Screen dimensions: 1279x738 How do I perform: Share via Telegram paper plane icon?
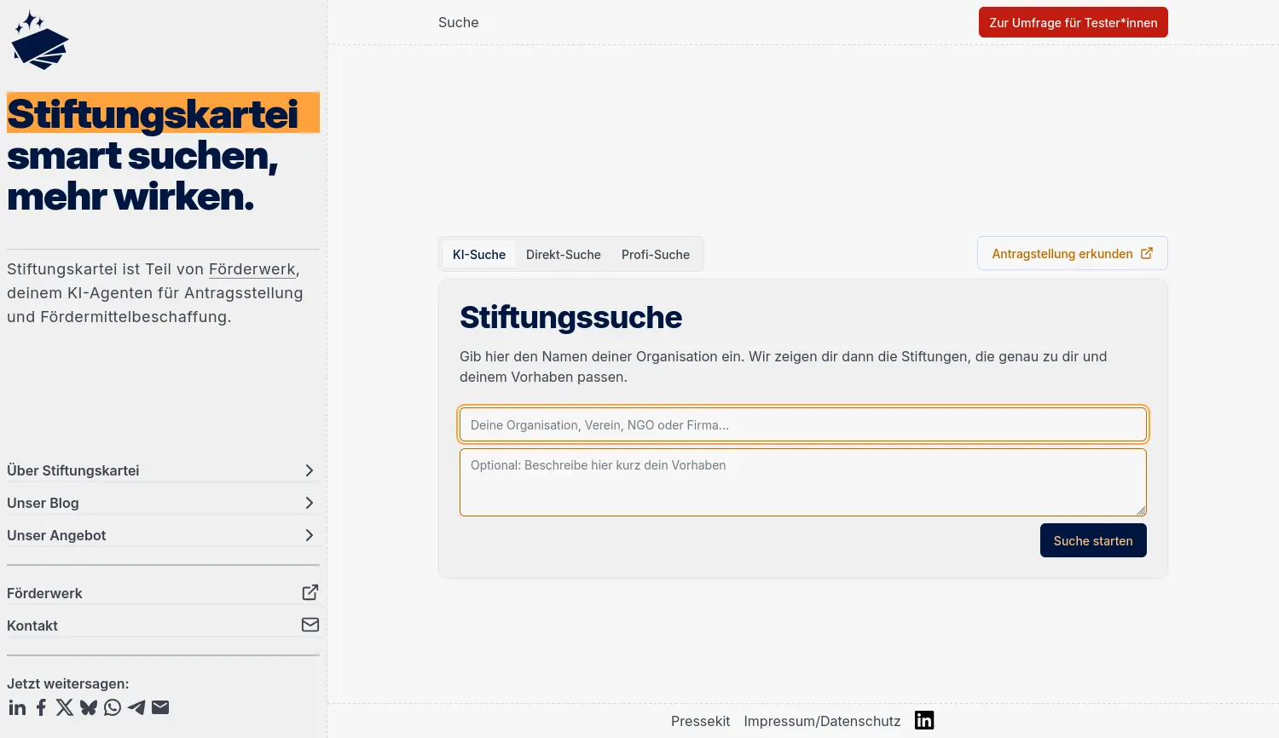click(x=136, y=707)
